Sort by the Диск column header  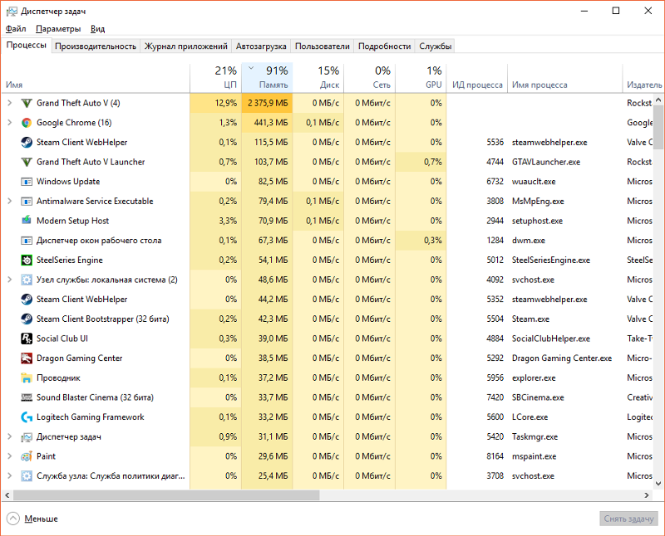tap(318, 77)
